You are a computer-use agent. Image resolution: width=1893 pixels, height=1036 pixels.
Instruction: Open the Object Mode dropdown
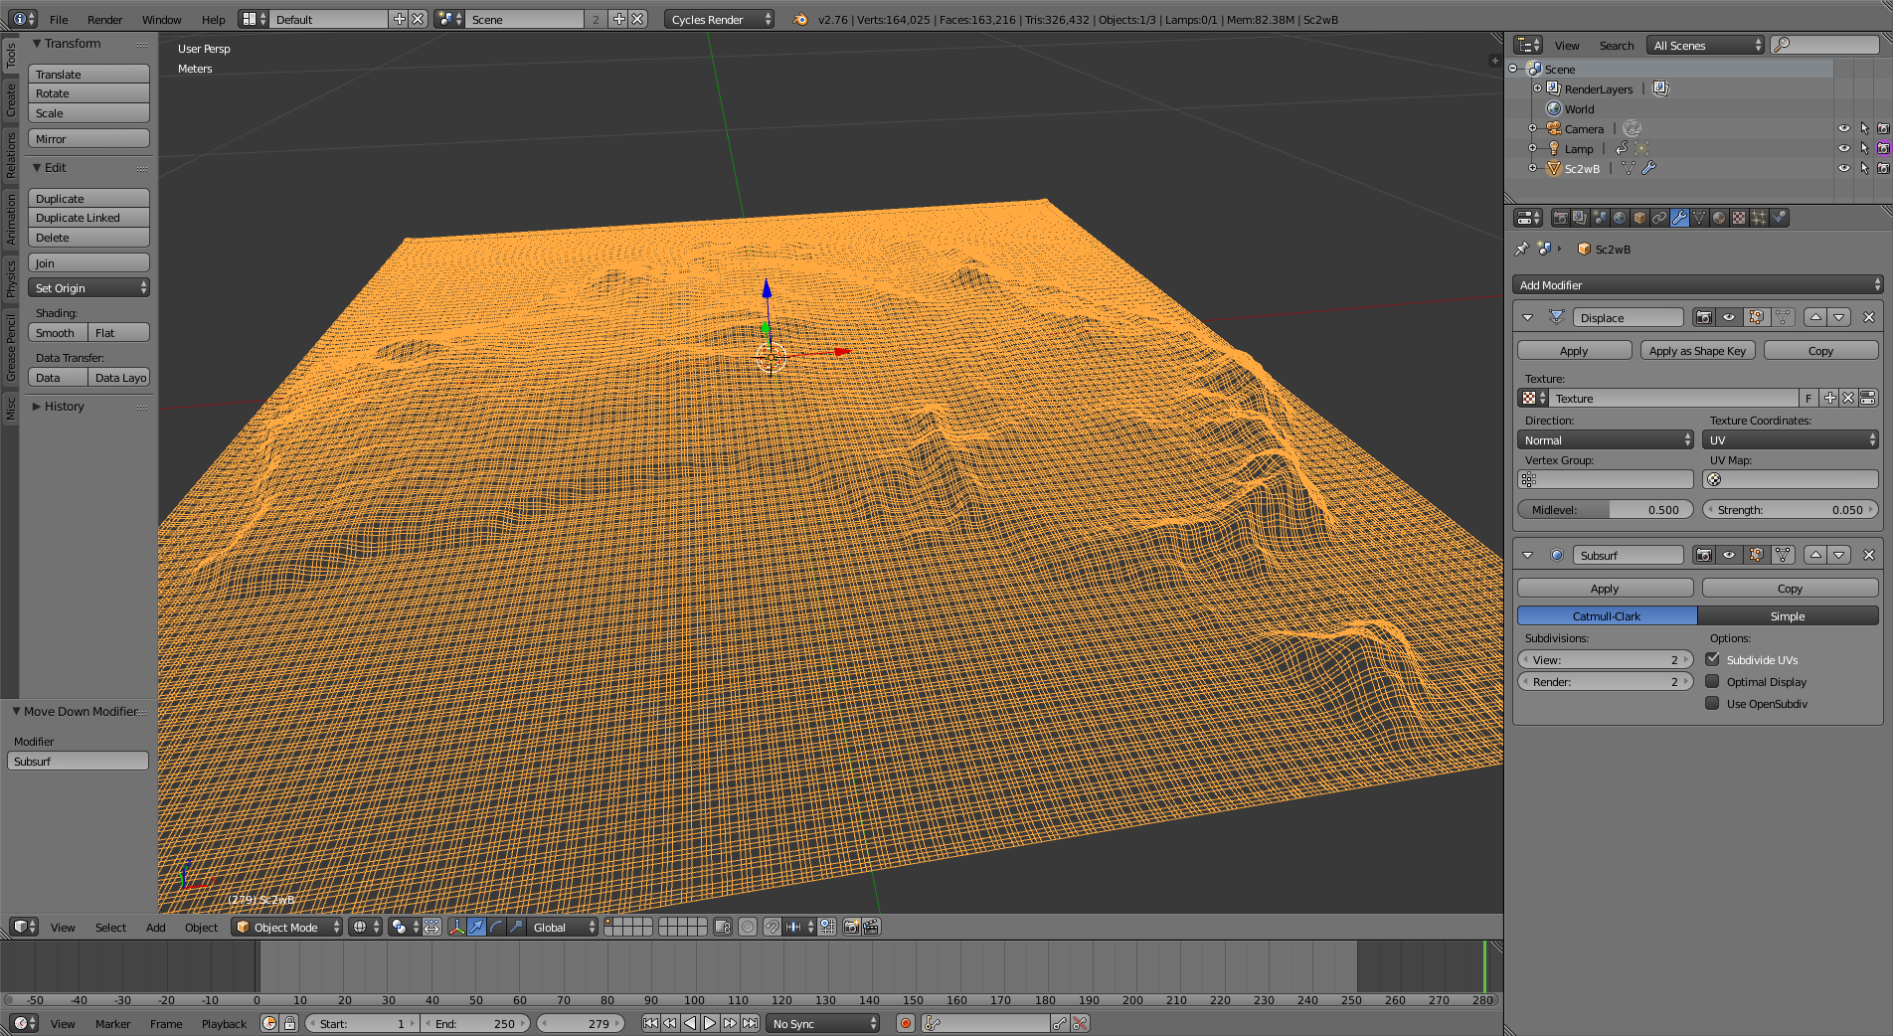click(286, 927)
